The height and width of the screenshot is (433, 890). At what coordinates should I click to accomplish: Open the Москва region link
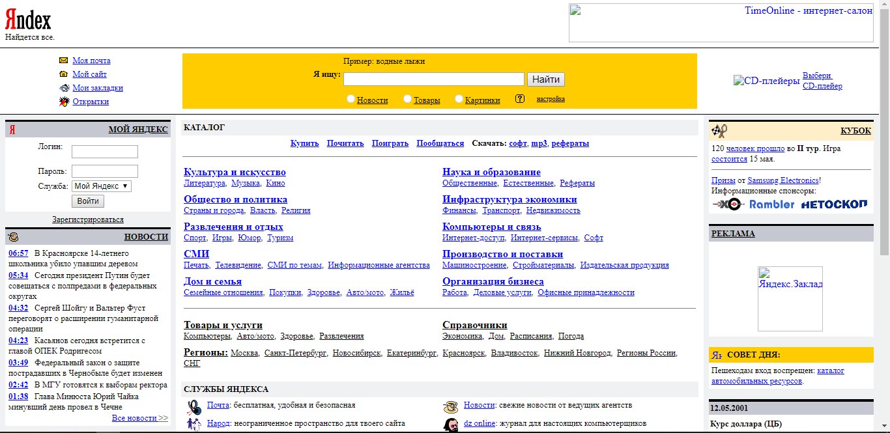pyautogui.click(x=245, y=353)
